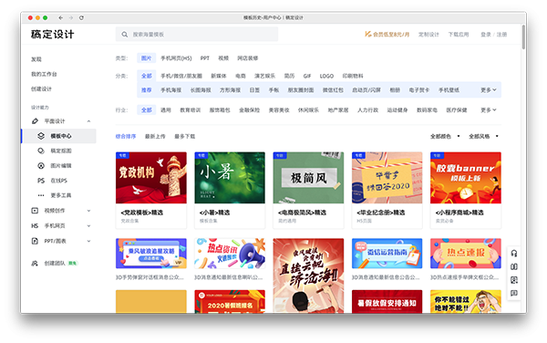Image resolution: width=547 pixels, height=343 pixels.
Task: Click the 搜索海量模板 search field
Action: pyautogui.click(x=197, y=35)
